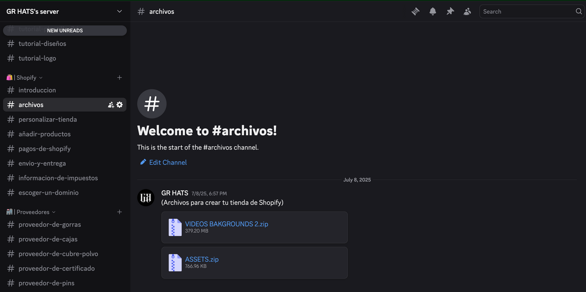This screenshot has height=292, width=586.
Task: Collapse the Shopify category
Action: tap(26, 78)
